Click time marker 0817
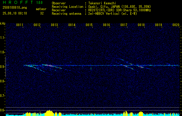 click(x=124, y=25)
